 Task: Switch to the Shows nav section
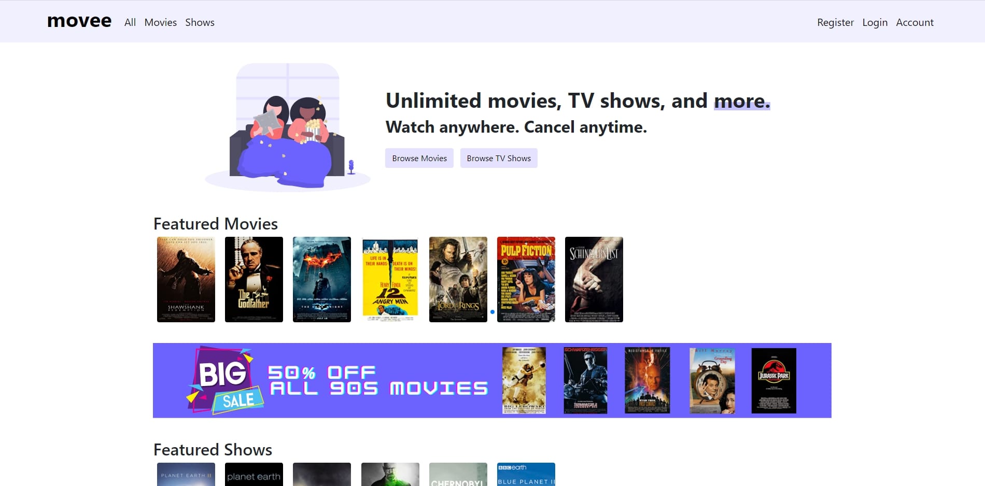click(200, 22)
